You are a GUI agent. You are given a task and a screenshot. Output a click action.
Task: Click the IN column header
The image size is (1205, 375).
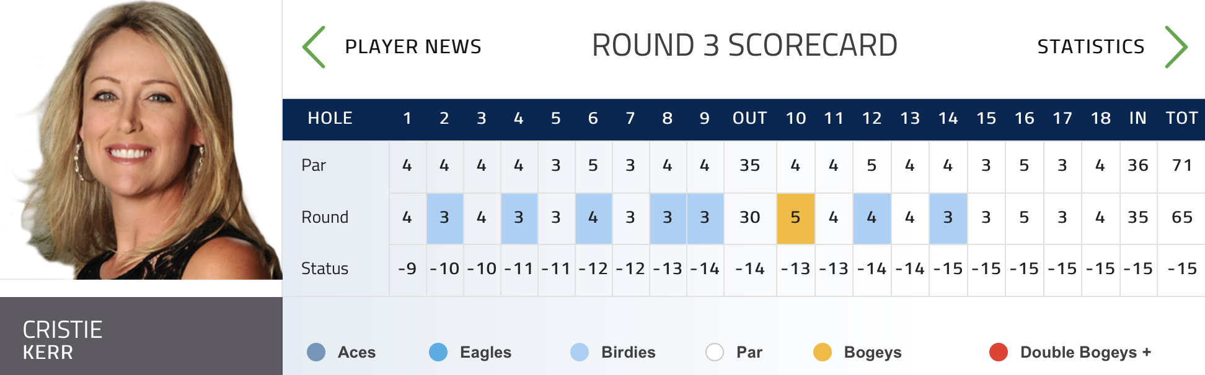[x=1137, y=118]
